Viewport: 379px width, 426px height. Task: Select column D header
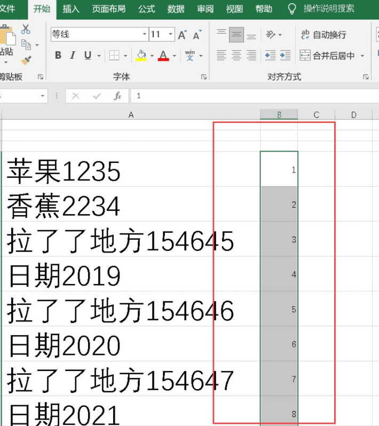coord(354,115)
